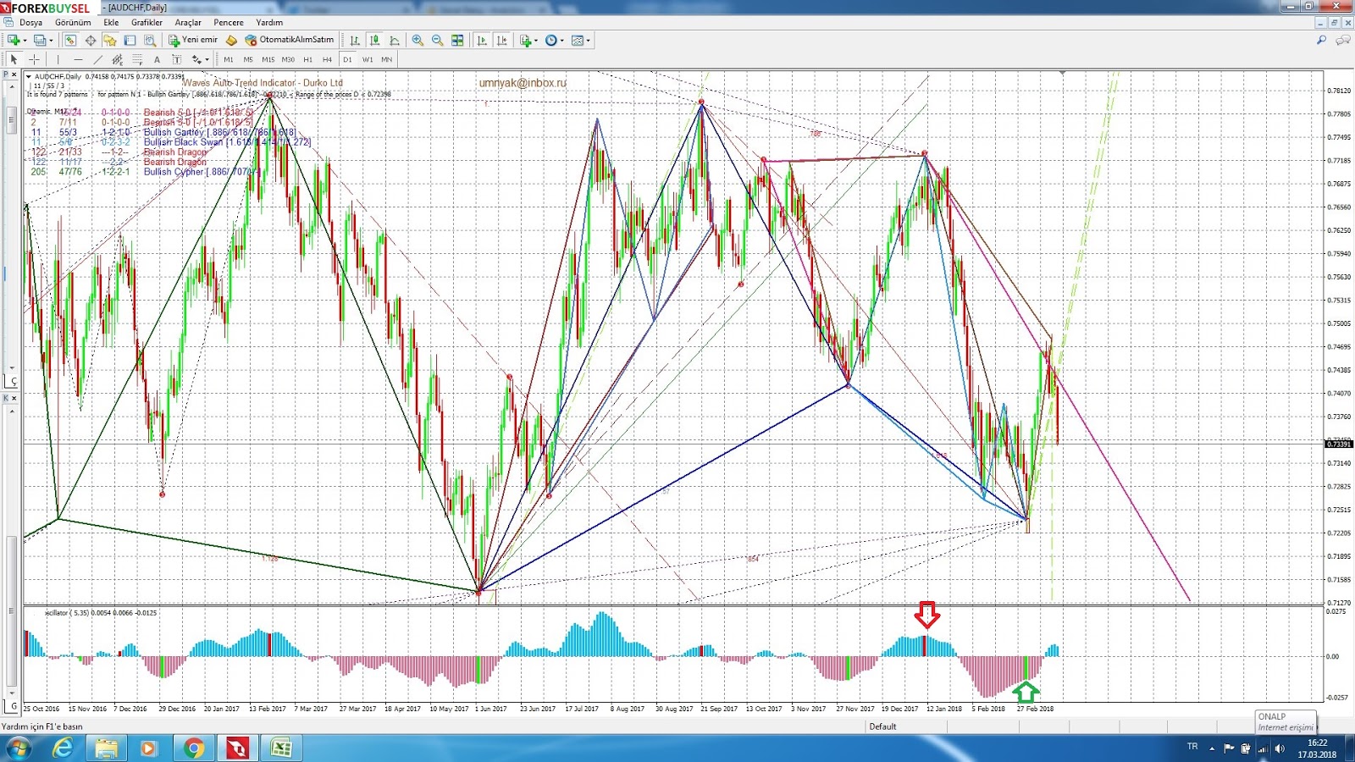This screenshot has width=1355, height=762.
Task: Click the Yeni emir button
Action: pos(199,40)
